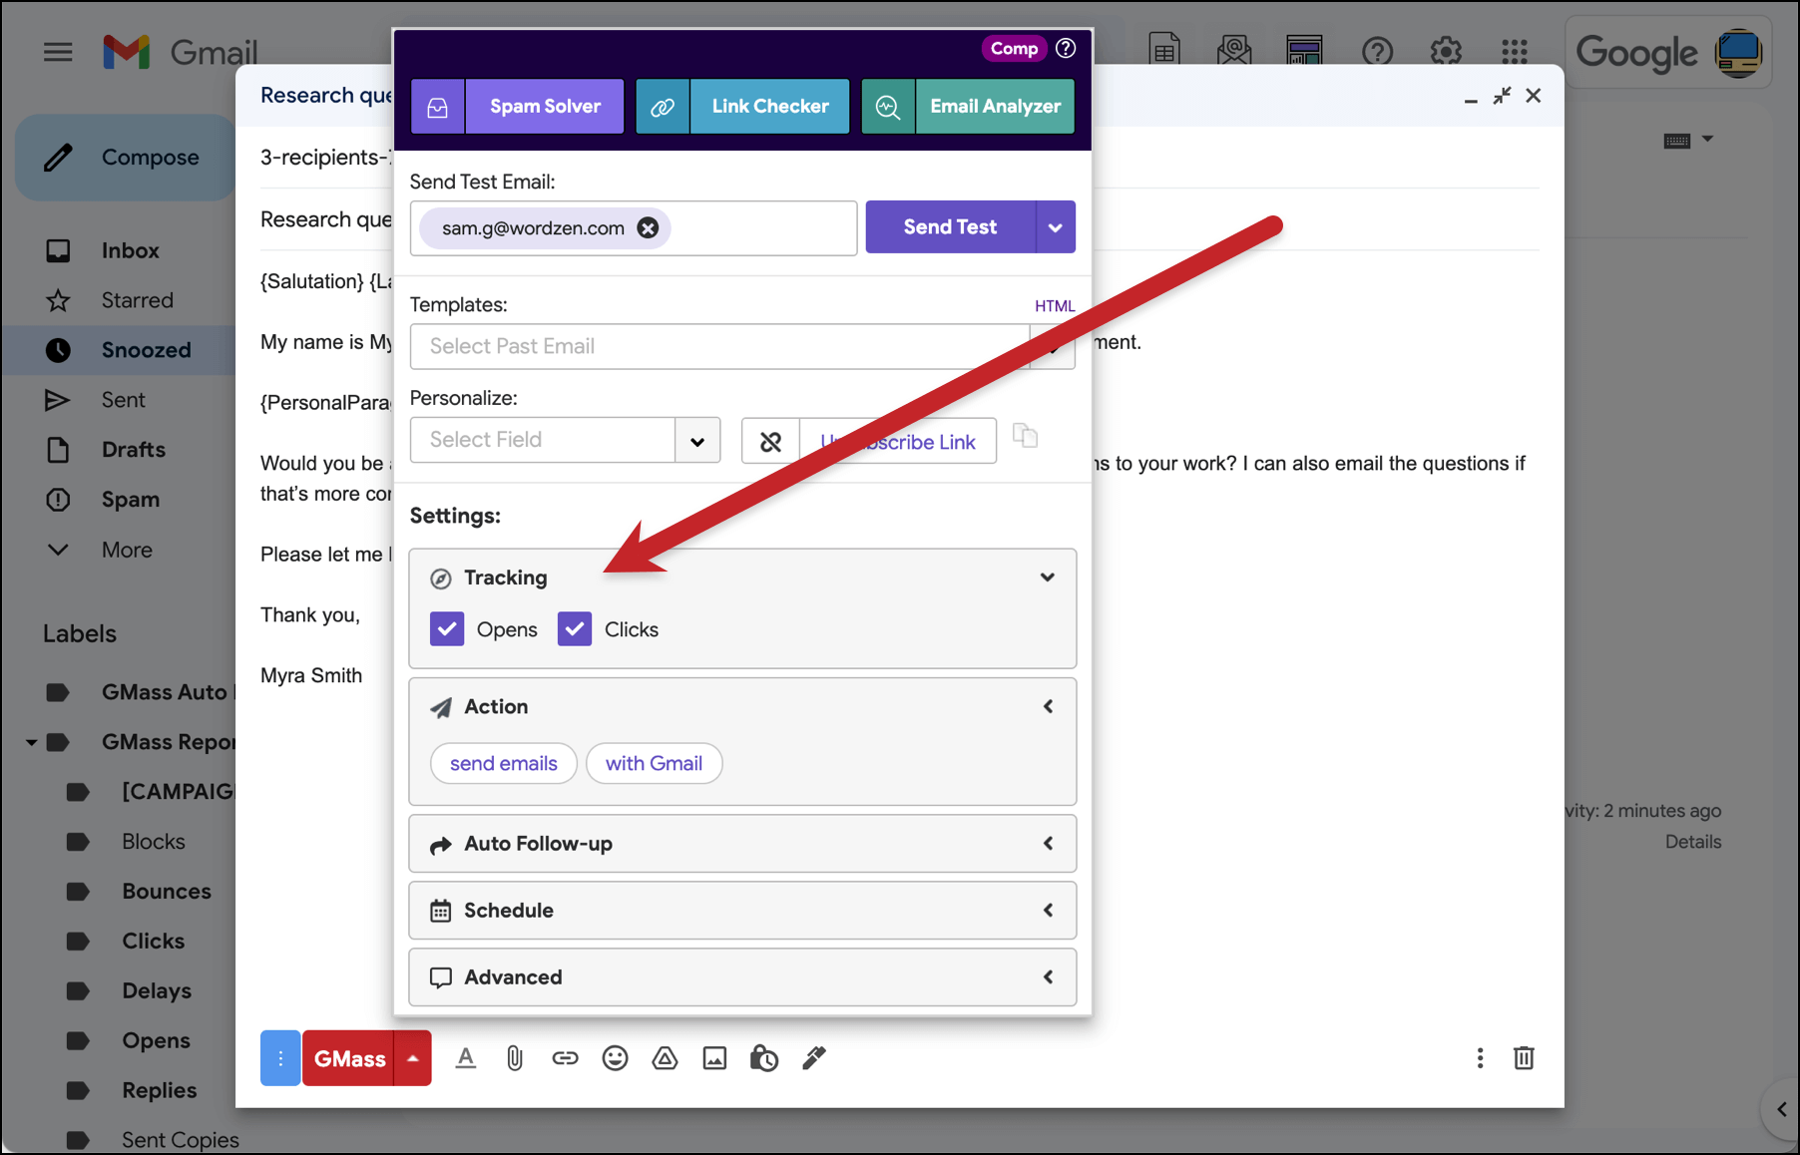
Task: Click the GMass help question mark icon
Action: 1066,48
